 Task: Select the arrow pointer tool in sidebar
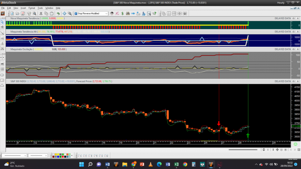point(2,22)
